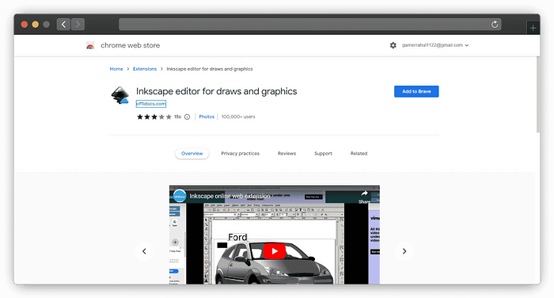Click the Share arrow on the video
This screenshot has height=298, width=554.
coord(364,193)
